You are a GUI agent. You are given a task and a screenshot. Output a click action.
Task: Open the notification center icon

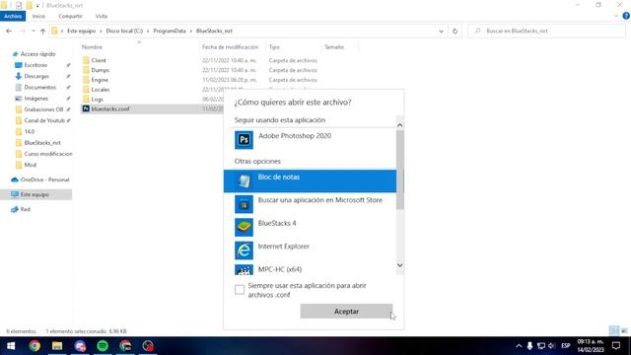click(x=616, y=346)
